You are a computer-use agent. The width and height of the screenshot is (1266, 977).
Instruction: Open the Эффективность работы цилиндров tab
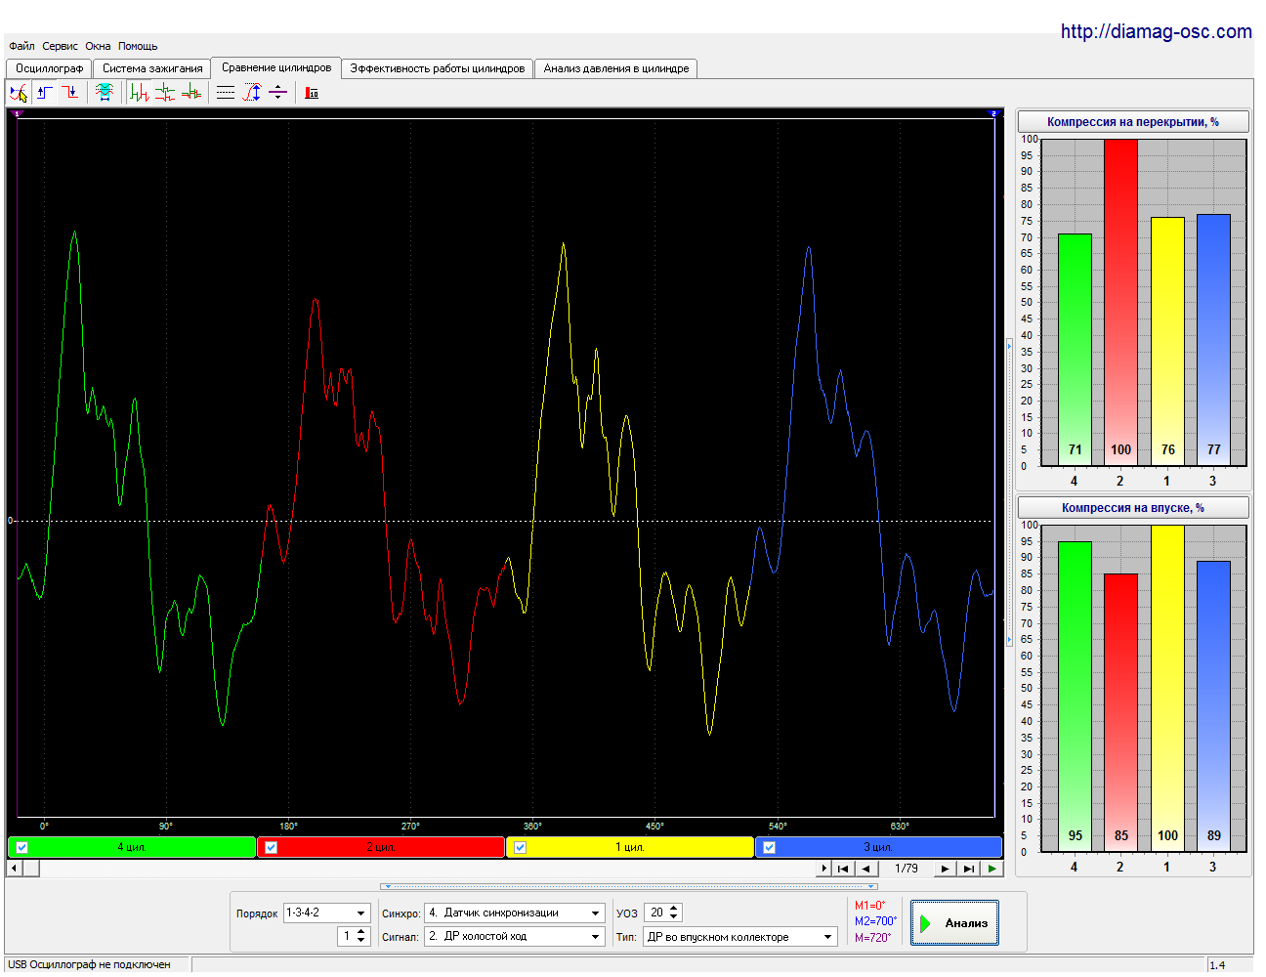tap(438, 68)
